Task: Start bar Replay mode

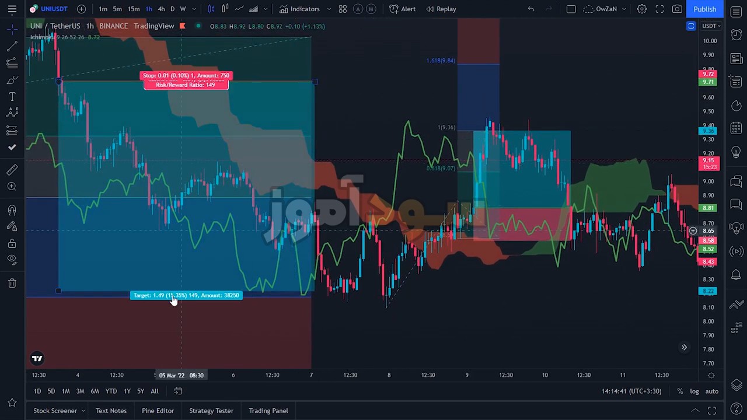Action: coord(441,9)
